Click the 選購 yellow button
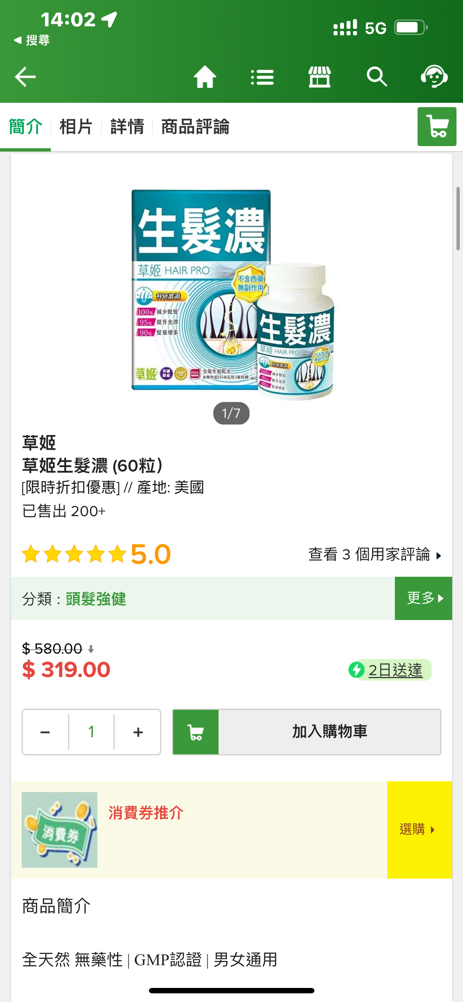 pyautogui.click(x=419, y=830)
